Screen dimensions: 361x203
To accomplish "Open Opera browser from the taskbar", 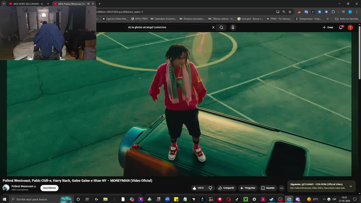I will point(228,199).
